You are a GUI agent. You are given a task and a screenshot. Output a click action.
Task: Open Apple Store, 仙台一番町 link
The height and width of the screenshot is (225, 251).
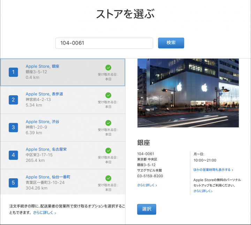(48, 177)
